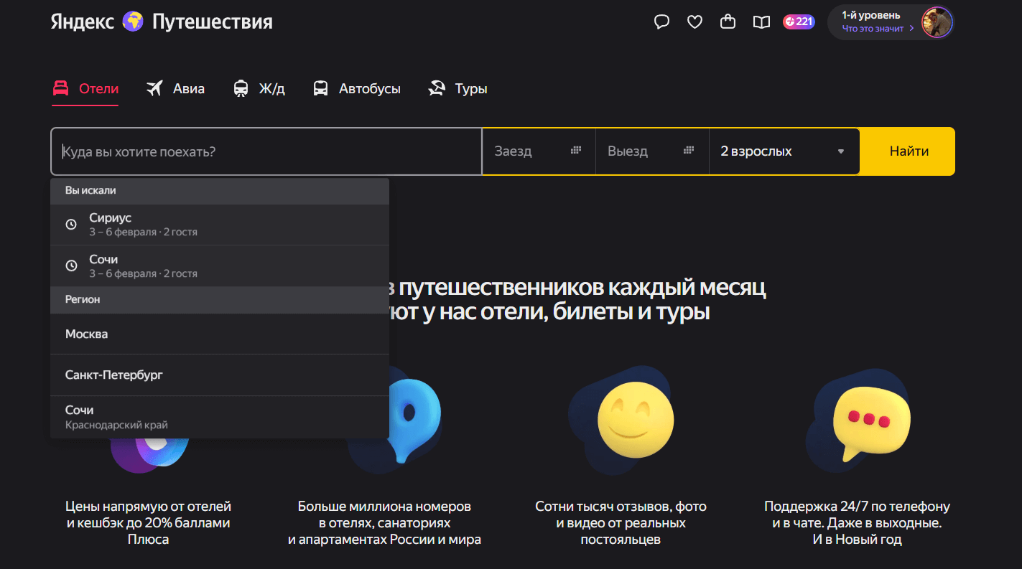Open calendar icon in the Выезд field

click(689, 151)
